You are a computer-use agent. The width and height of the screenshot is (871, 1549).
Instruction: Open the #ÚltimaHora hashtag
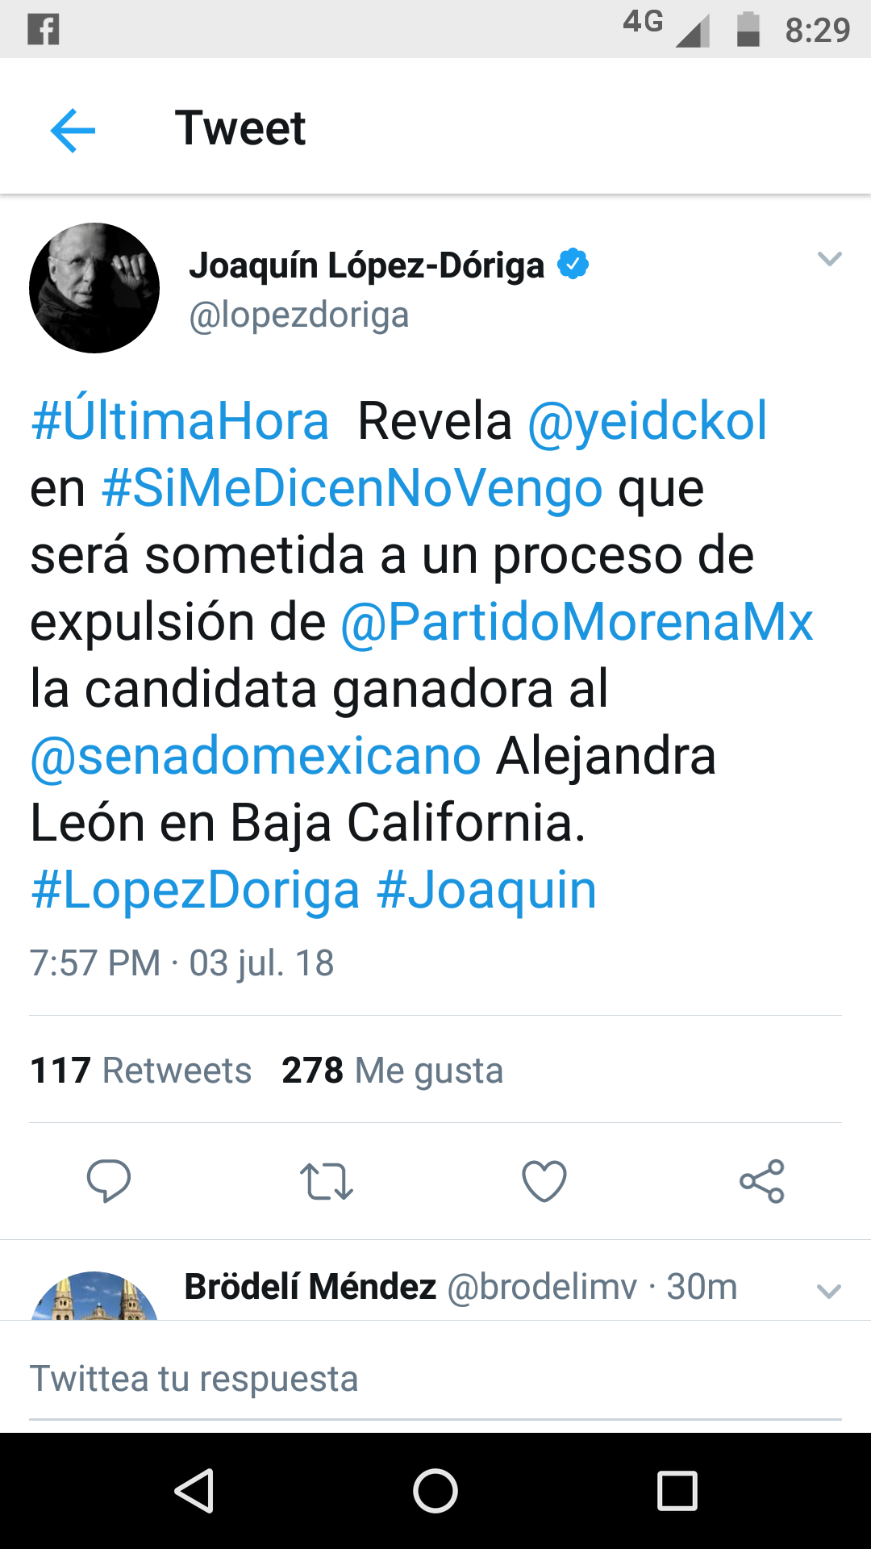pyautogui.click(x=180, y=420)
